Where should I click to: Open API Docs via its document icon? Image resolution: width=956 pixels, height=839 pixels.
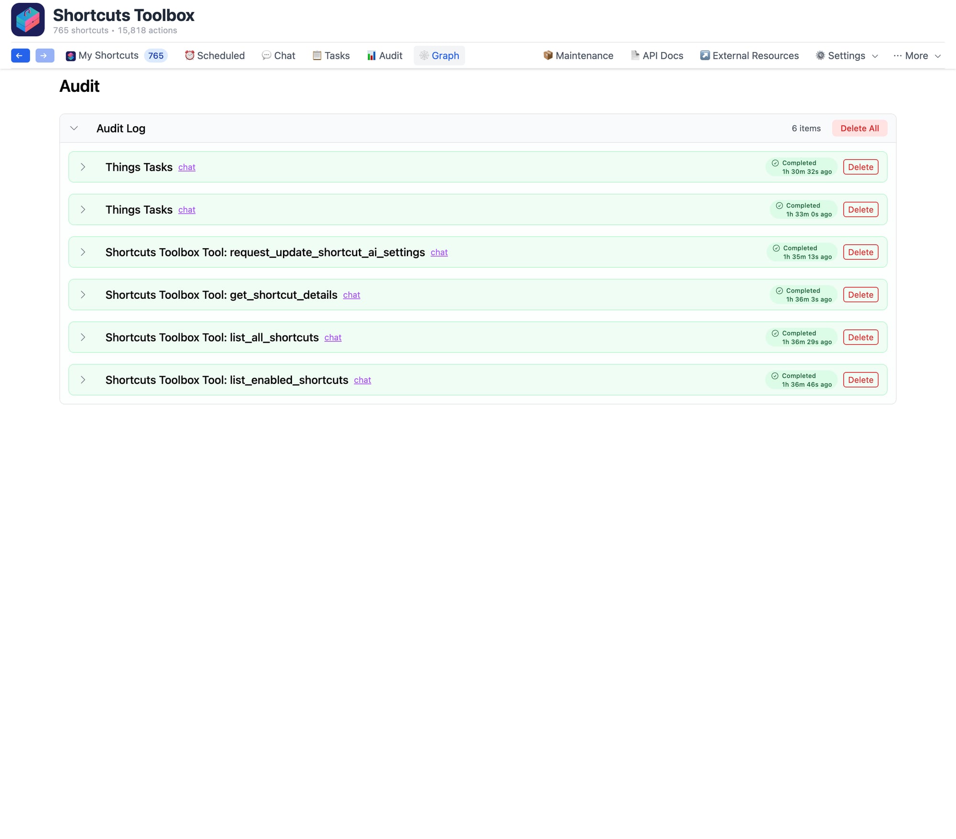coord(635,55)
